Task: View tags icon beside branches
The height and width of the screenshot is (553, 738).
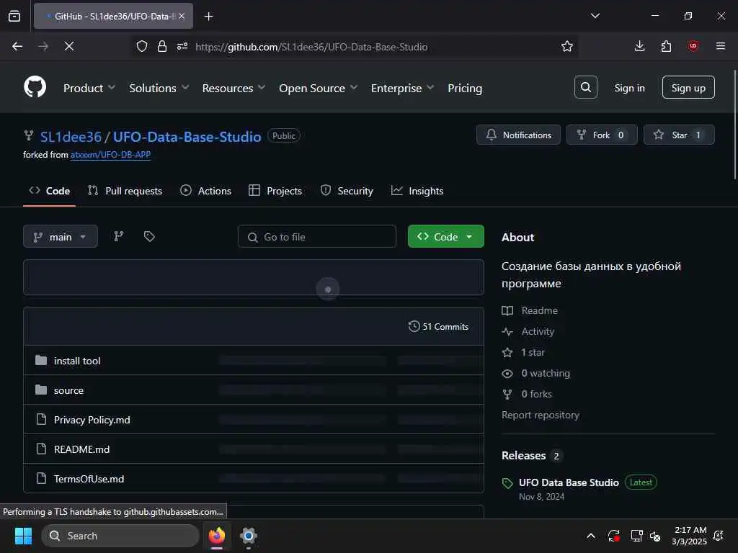Action: (x=149, y=236)
